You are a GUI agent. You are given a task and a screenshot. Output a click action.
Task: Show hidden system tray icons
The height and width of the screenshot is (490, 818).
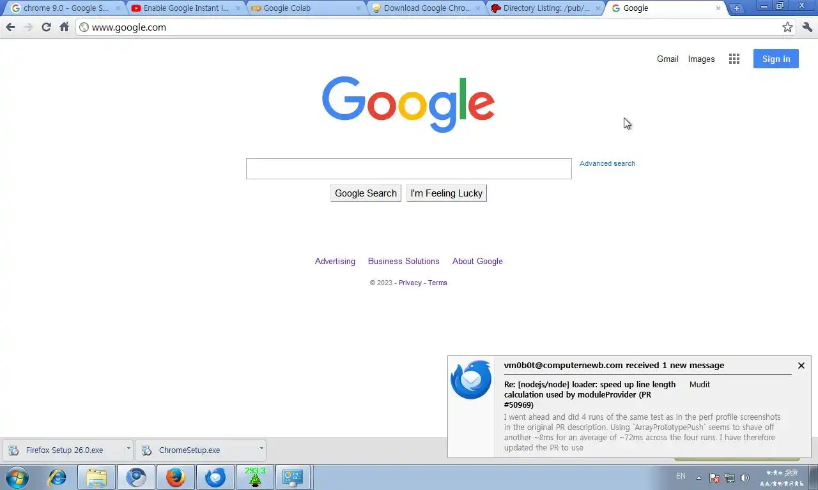698,478
